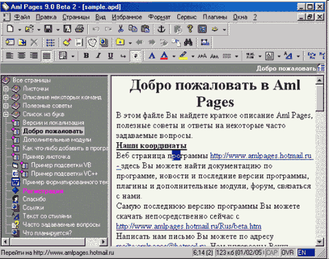
Task: Click icon right of Добро пожаловать header
Action: coord(321,68)
